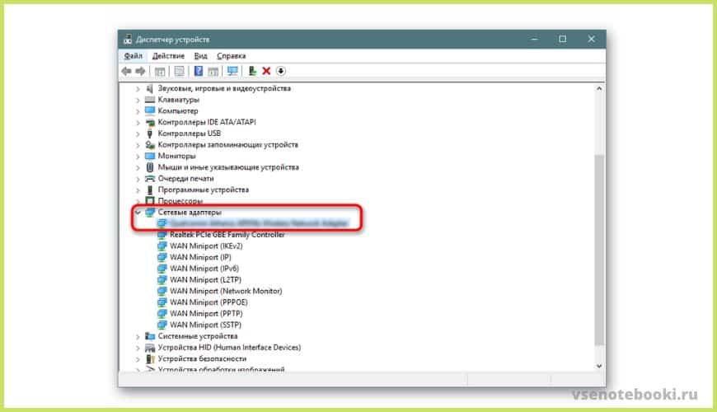
Task: Expand the Контроллеры USB node
Action: point(138,133)
